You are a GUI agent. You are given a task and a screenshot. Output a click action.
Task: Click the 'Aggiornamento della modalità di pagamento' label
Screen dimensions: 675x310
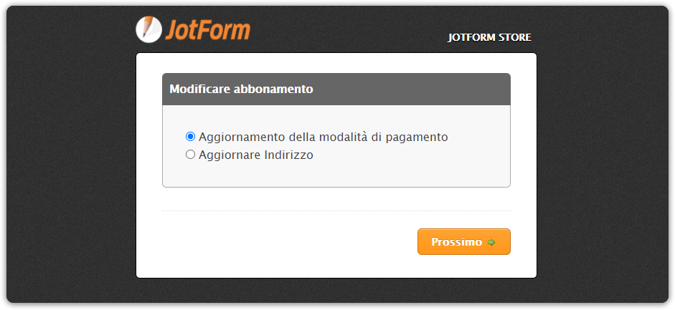[x=323, y=137]
